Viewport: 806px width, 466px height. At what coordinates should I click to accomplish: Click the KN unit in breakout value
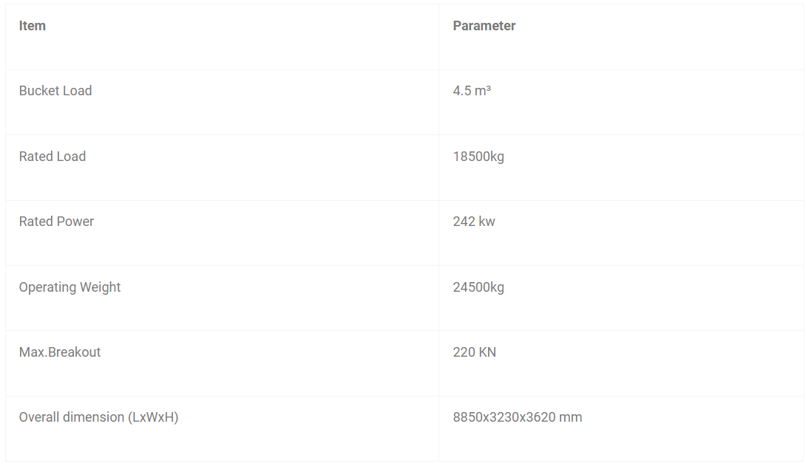coord(487,352)
